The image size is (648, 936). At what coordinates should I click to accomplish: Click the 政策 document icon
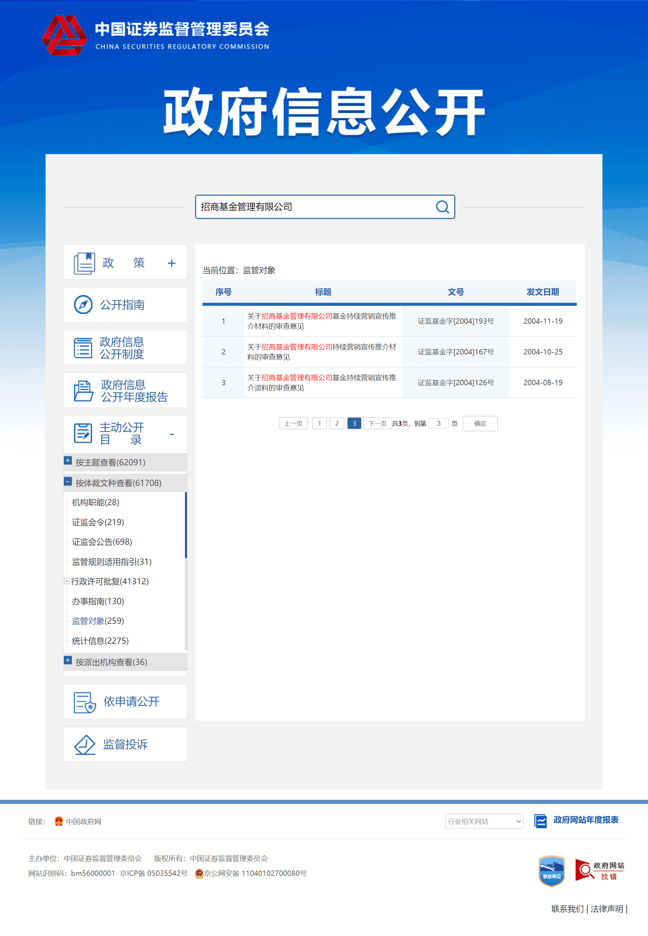pos(84,263)
